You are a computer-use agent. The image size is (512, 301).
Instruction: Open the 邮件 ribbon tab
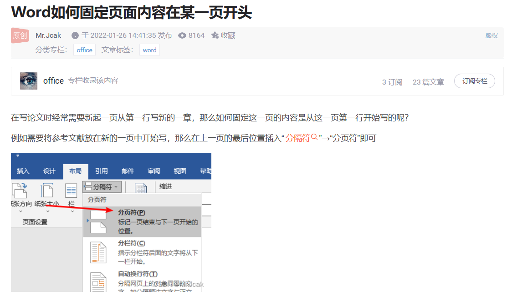tap(128, 171)
